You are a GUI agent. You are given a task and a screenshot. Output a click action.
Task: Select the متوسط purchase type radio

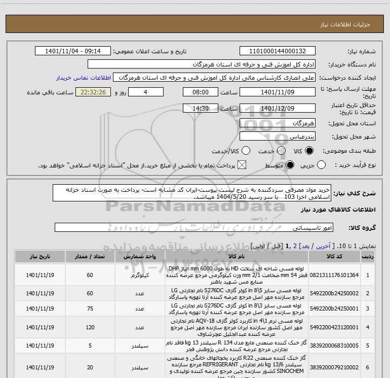(x=290, y=165)
